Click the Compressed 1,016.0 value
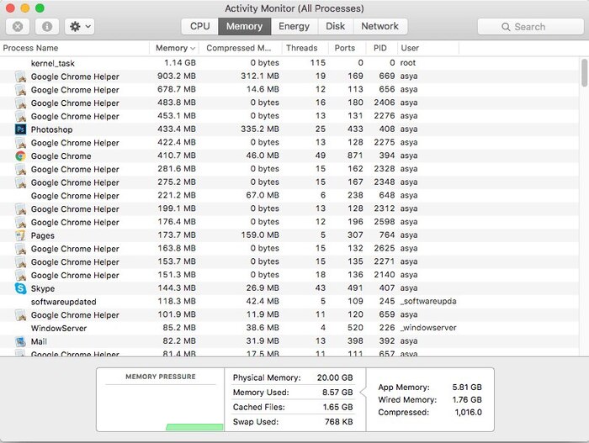 (468, 412)
